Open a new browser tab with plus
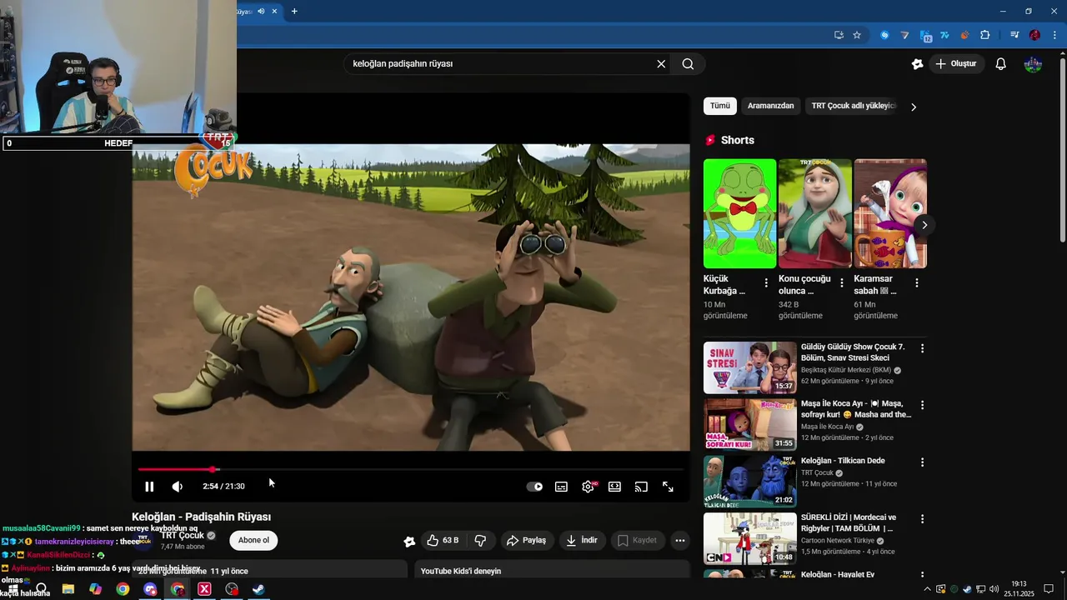1067x600 pixels. (294, 11)
